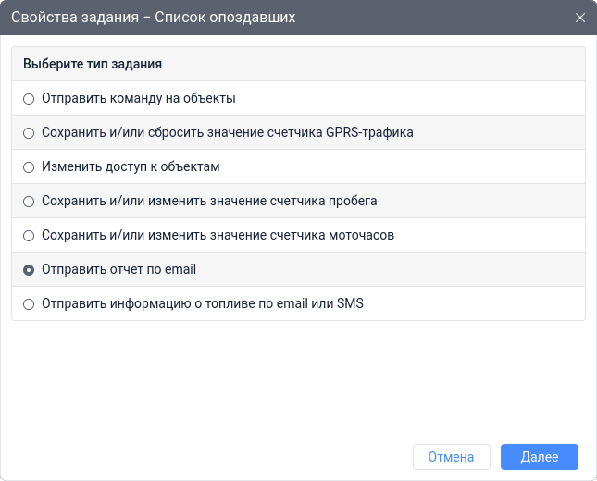597x481 pixels.
Task: Click the 'Отмена' button
Action: coord(451,457)
